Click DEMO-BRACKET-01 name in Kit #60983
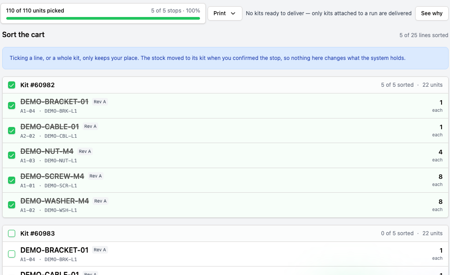Image resolution: width=450 pixels, height=275 pixels. tap(54, 250)
